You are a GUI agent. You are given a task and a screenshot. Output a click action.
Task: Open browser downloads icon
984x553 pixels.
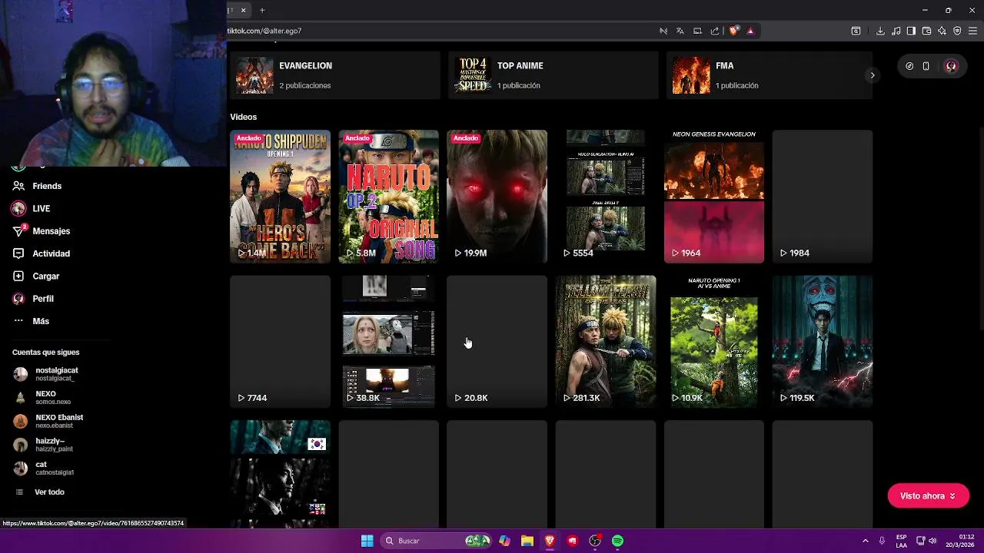pos(880,31)
